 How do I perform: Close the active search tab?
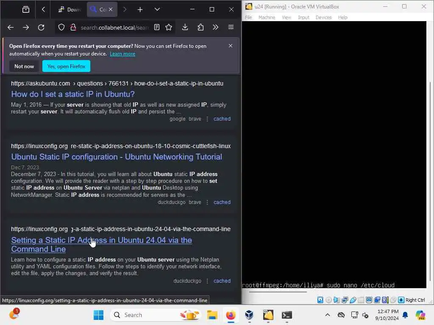pyautogui.click(x=111, y=9)
